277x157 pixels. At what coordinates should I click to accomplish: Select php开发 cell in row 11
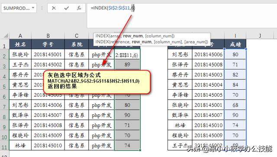click(102, 145)
